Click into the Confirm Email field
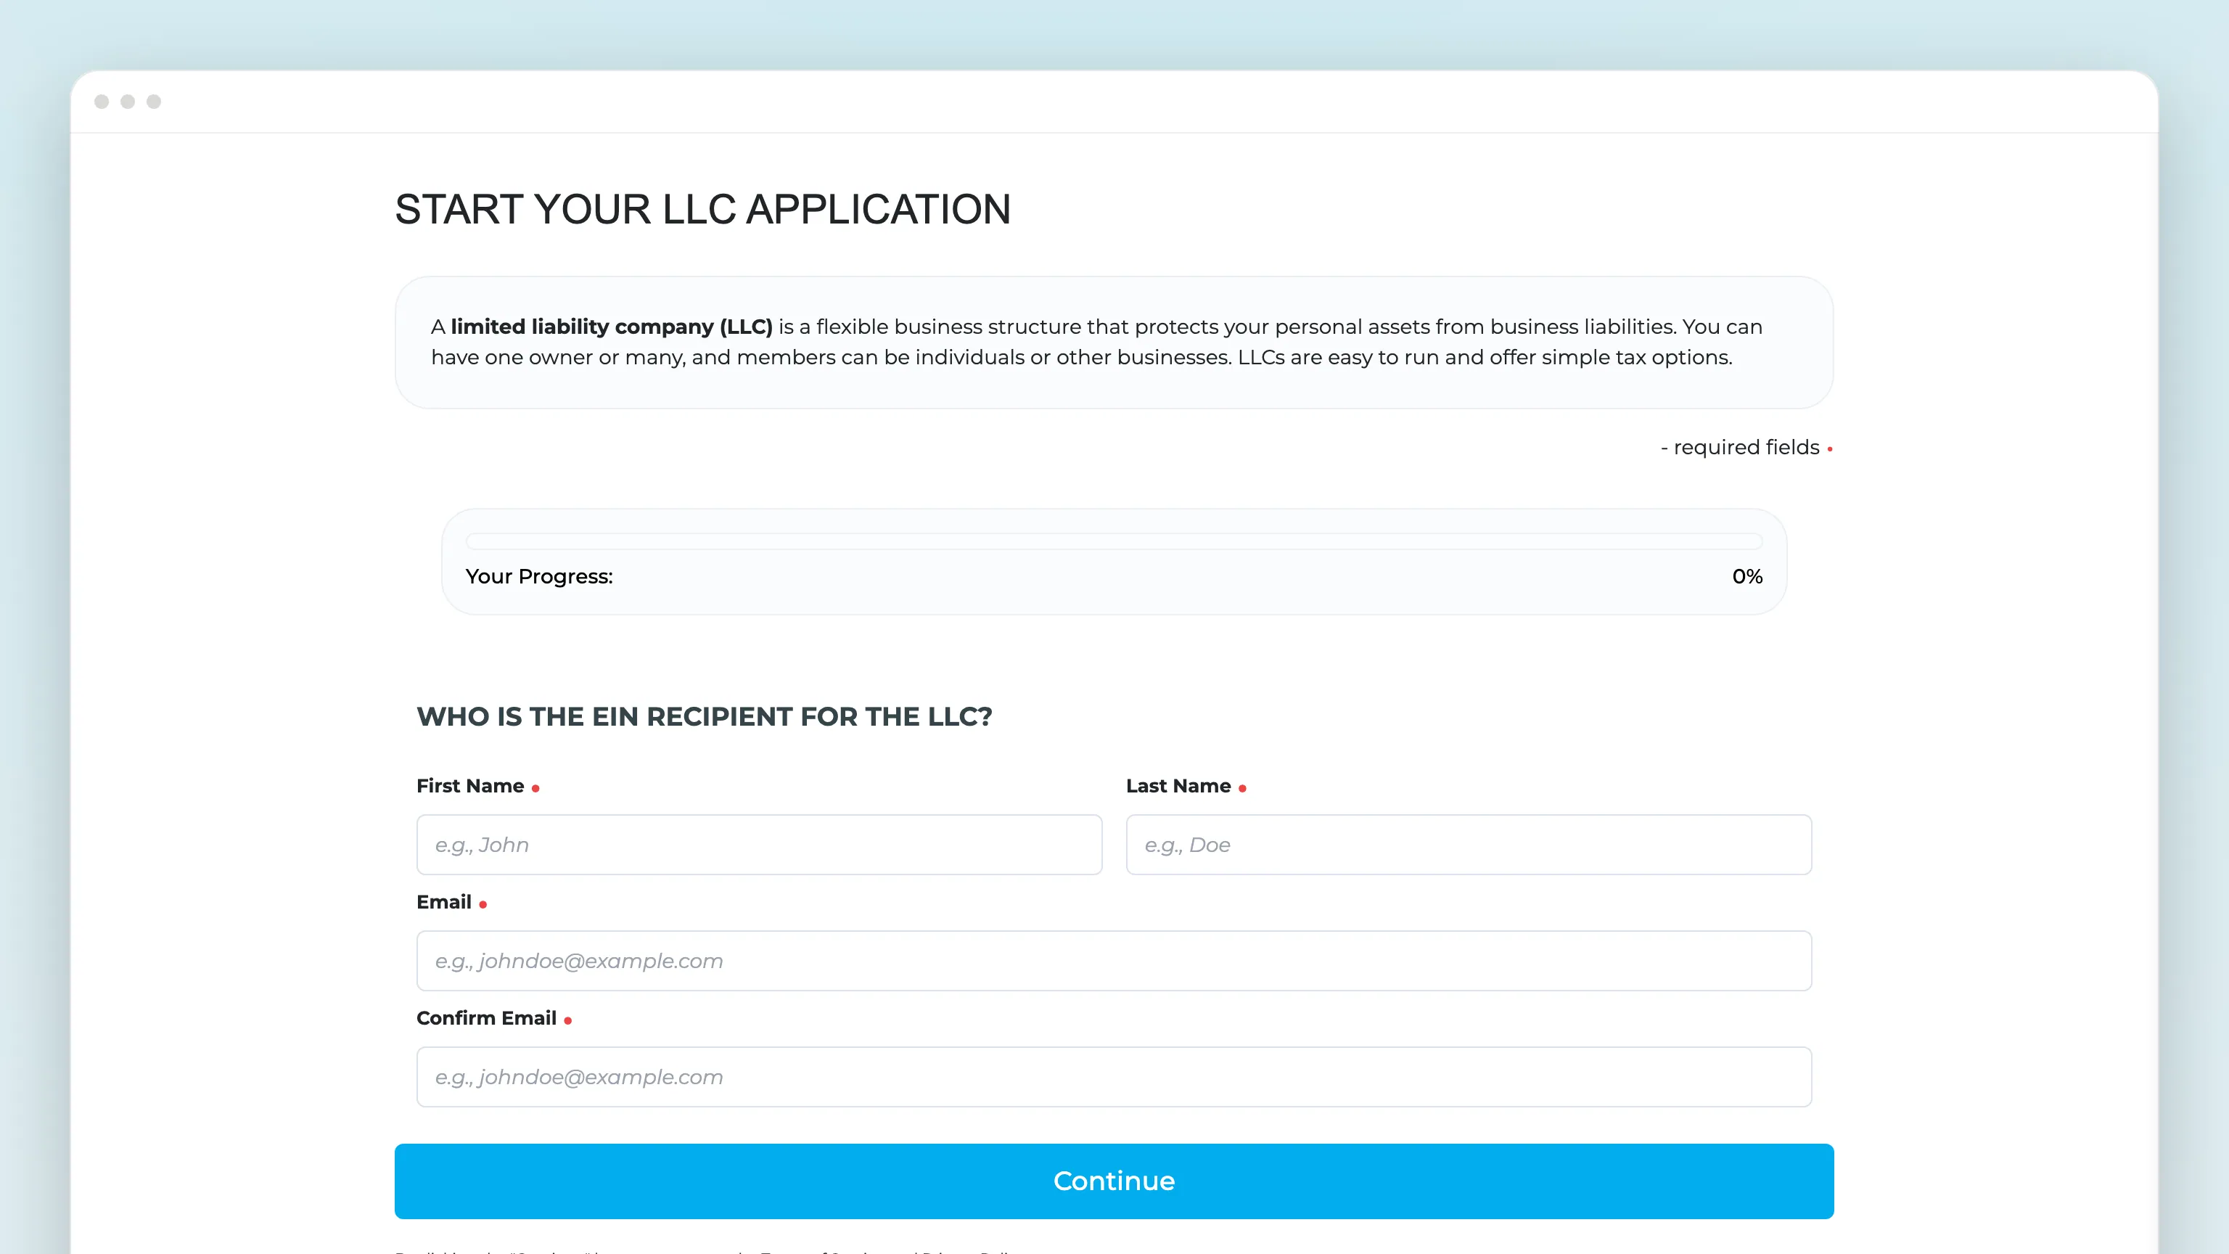 click(x=1114, y=1077)
